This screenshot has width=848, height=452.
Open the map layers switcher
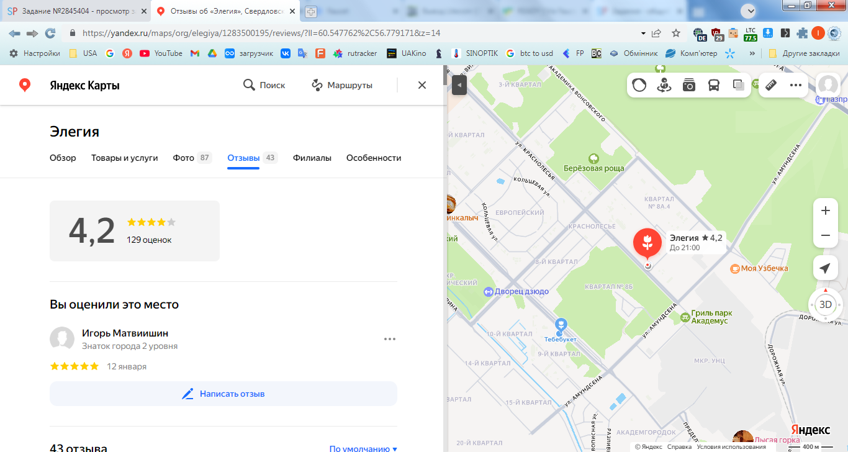pos(739,86)
